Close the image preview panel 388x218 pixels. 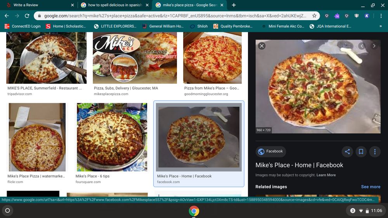click(x=262, y=46)
